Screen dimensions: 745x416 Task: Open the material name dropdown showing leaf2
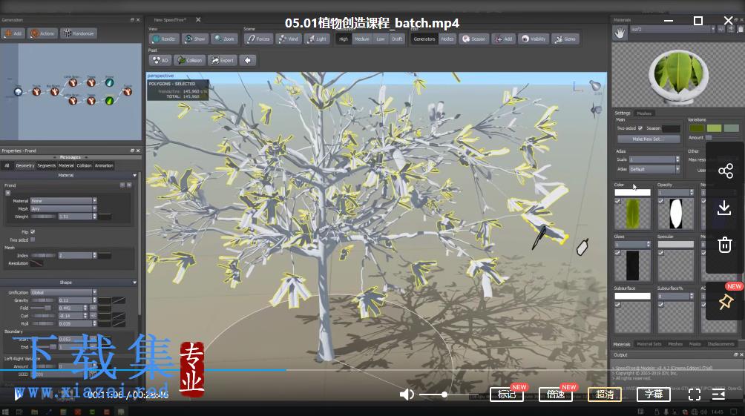coord(672,30)
